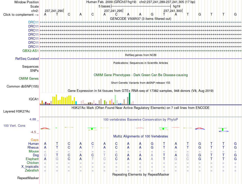Click the Human Feb. 2009 (GRCh37/hg19) title
This screenshot has width=242, height=184.
tap(111, 2)
